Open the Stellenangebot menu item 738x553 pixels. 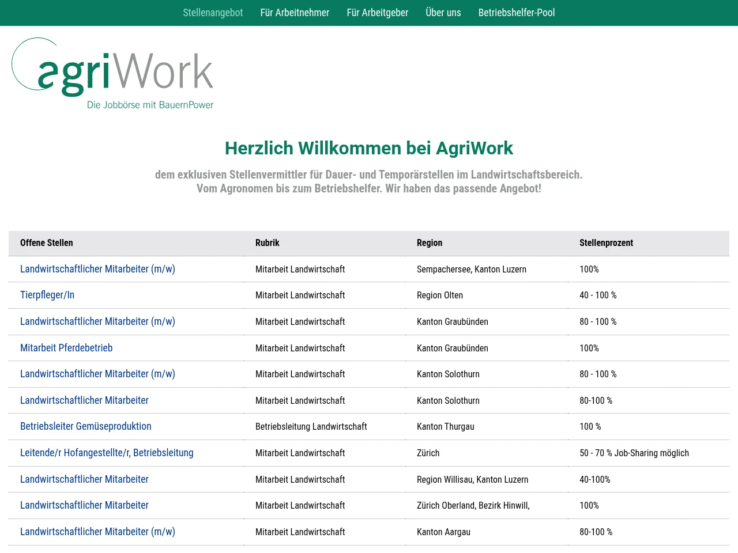213,13
